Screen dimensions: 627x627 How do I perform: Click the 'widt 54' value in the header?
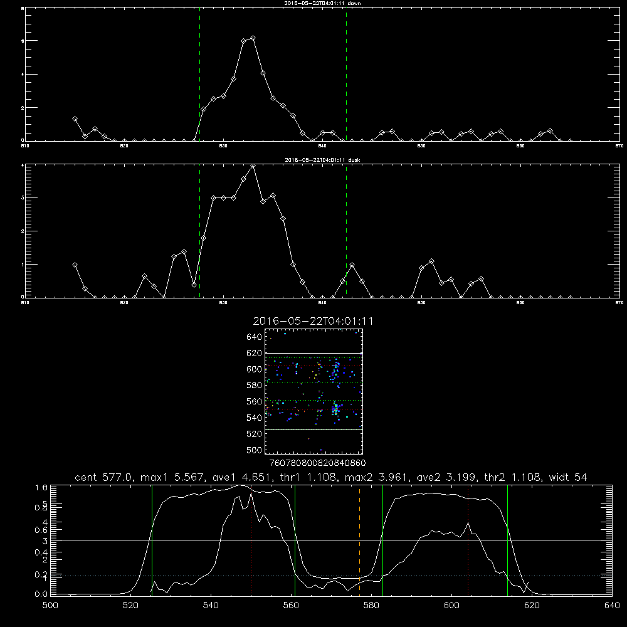568,477
